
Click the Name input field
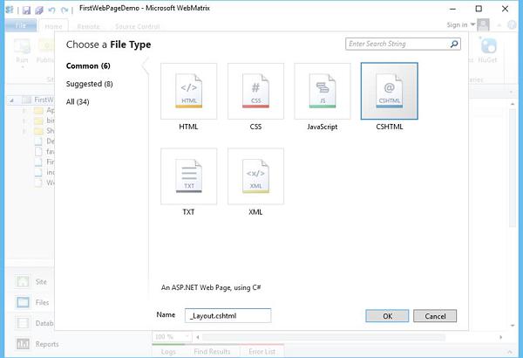[228, 315]
